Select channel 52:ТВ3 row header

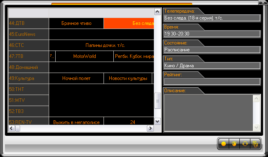coord(29,111)
